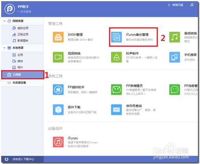
Task: Select 未连接设备 in the sidebar
Action: pos(22,83)
